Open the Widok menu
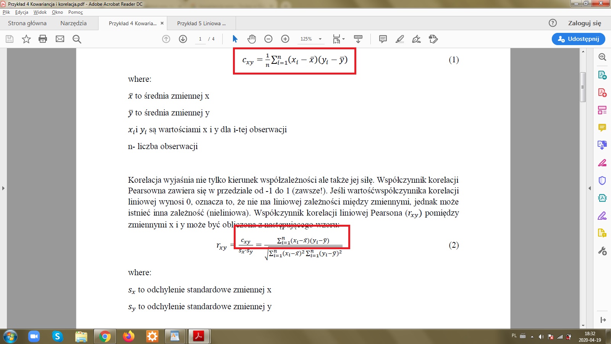This screenshot has width=611, height=344. pyautogui.click(x=40, y=12)
